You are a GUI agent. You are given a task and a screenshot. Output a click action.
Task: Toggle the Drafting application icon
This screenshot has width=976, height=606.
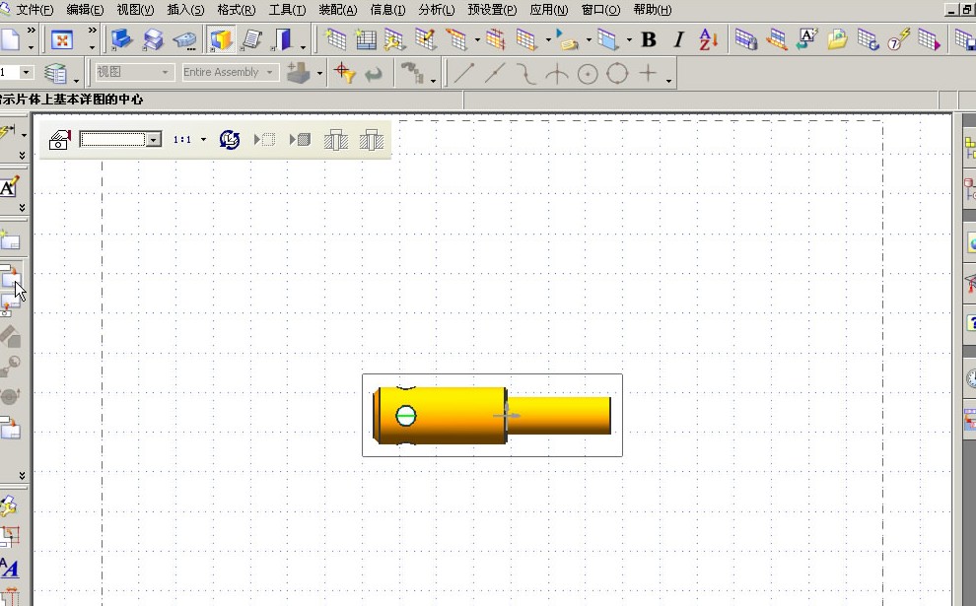pos(221,39)
